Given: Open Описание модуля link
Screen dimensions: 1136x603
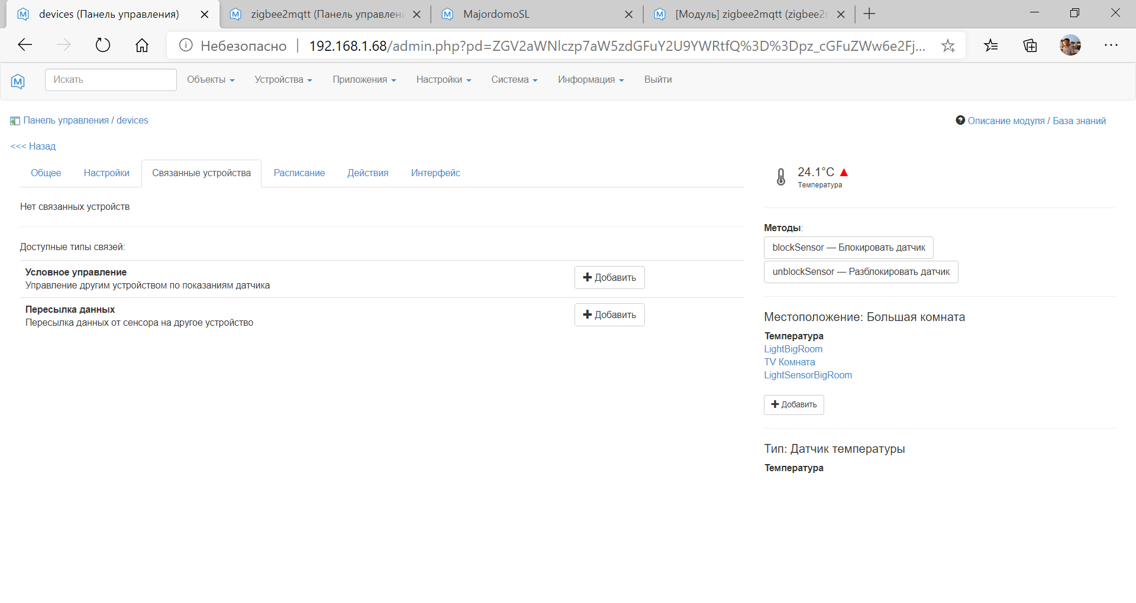Looking at the screenshot, I should (1006, 121).
